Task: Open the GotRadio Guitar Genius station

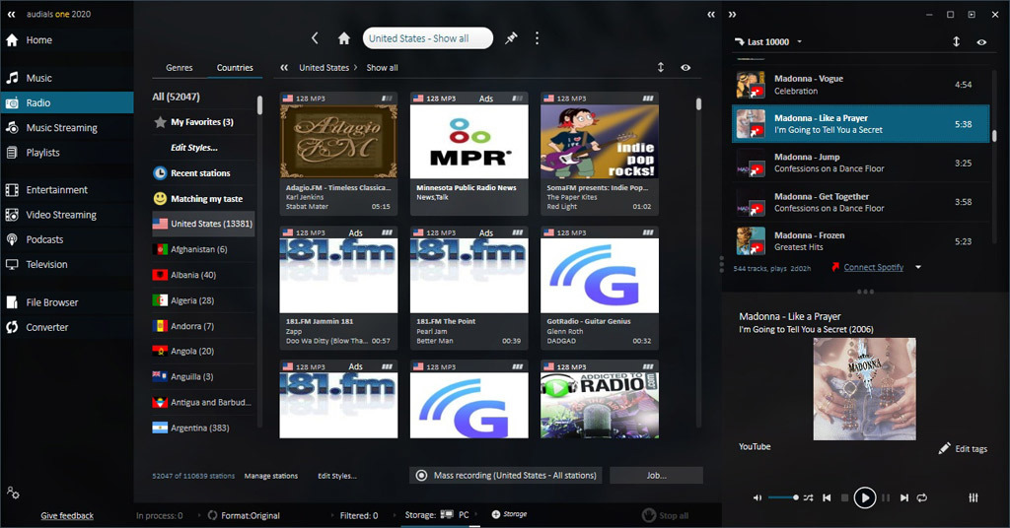Action: coord(600,288)
